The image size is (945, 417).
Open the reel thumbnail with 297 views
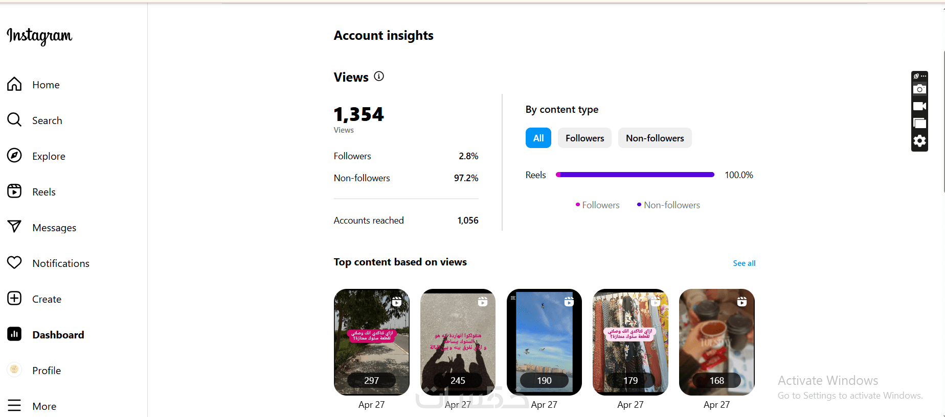click(372, 342)
